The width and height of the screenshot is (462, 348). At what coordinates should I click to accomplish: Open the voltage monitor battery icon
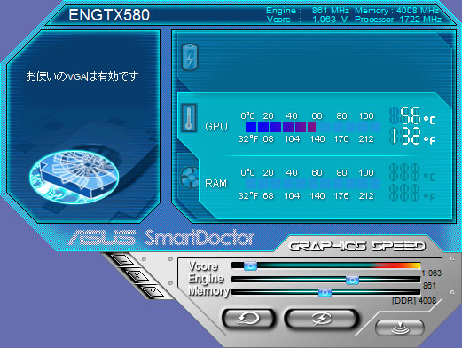point(190,57)
